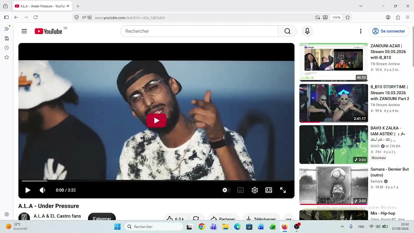Open the ZANOUNI AZAR stream thumbnail
This screenshot has width=414, height=233.
point(333,62)
